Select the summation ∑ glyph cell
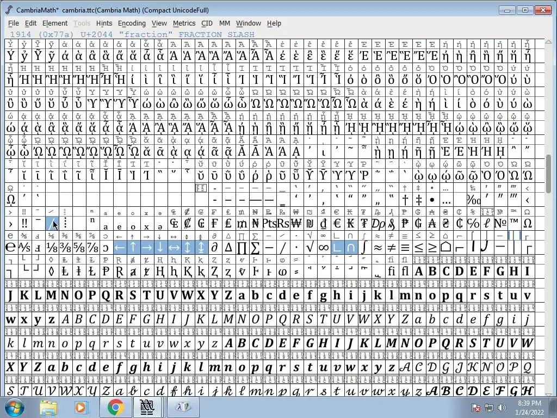This screenshot has height=418, width=557. 255,248
